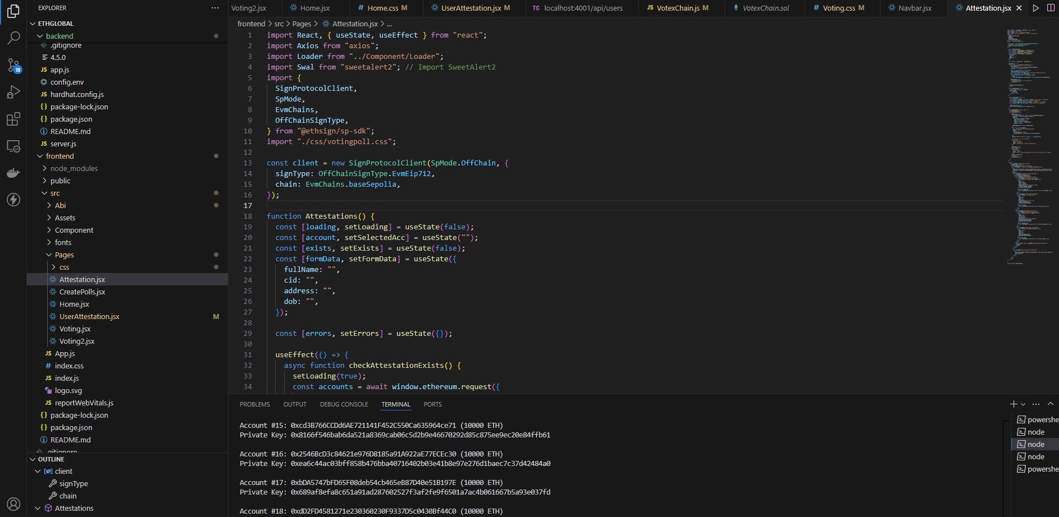Open panel more actions ellipsis
The width and height of the screenshot is (1059, 517).
point(1036,404)
